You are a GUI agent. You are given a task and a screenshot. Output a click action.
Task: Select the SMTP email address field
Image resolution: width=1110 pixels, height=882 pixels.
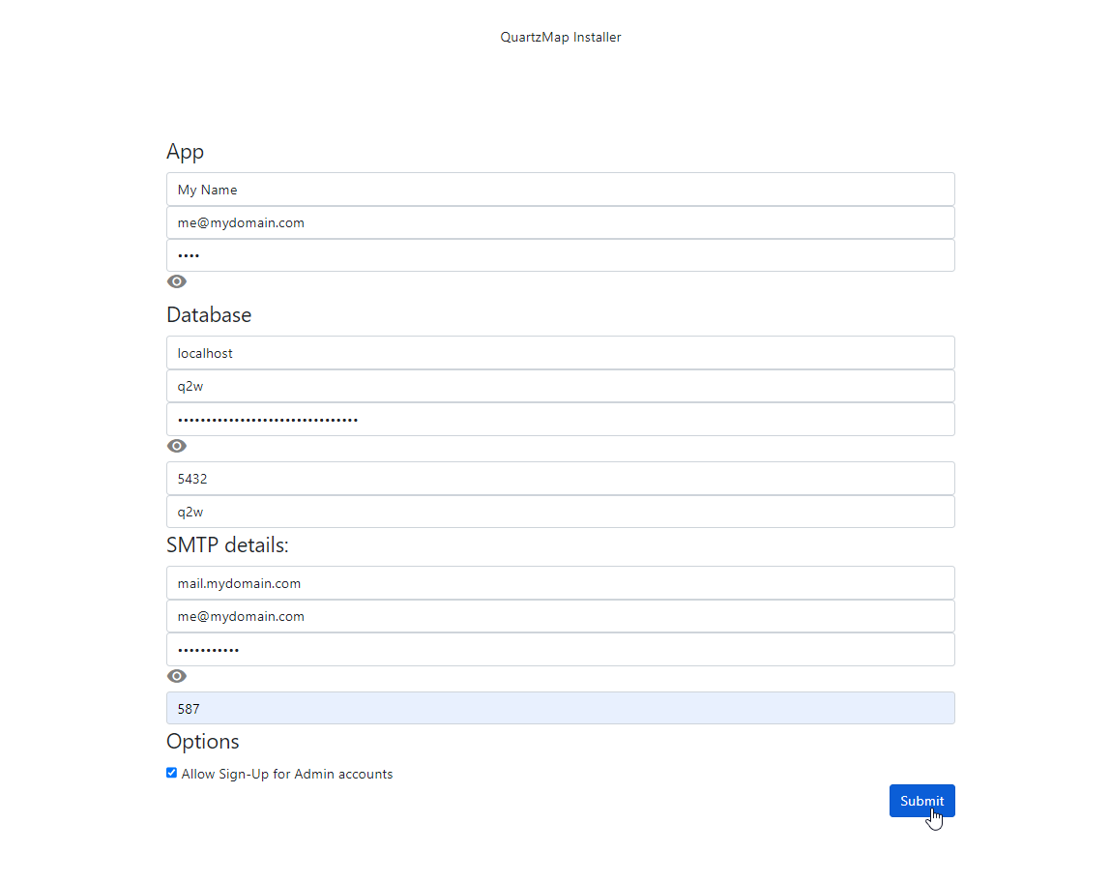click(560, 616)
